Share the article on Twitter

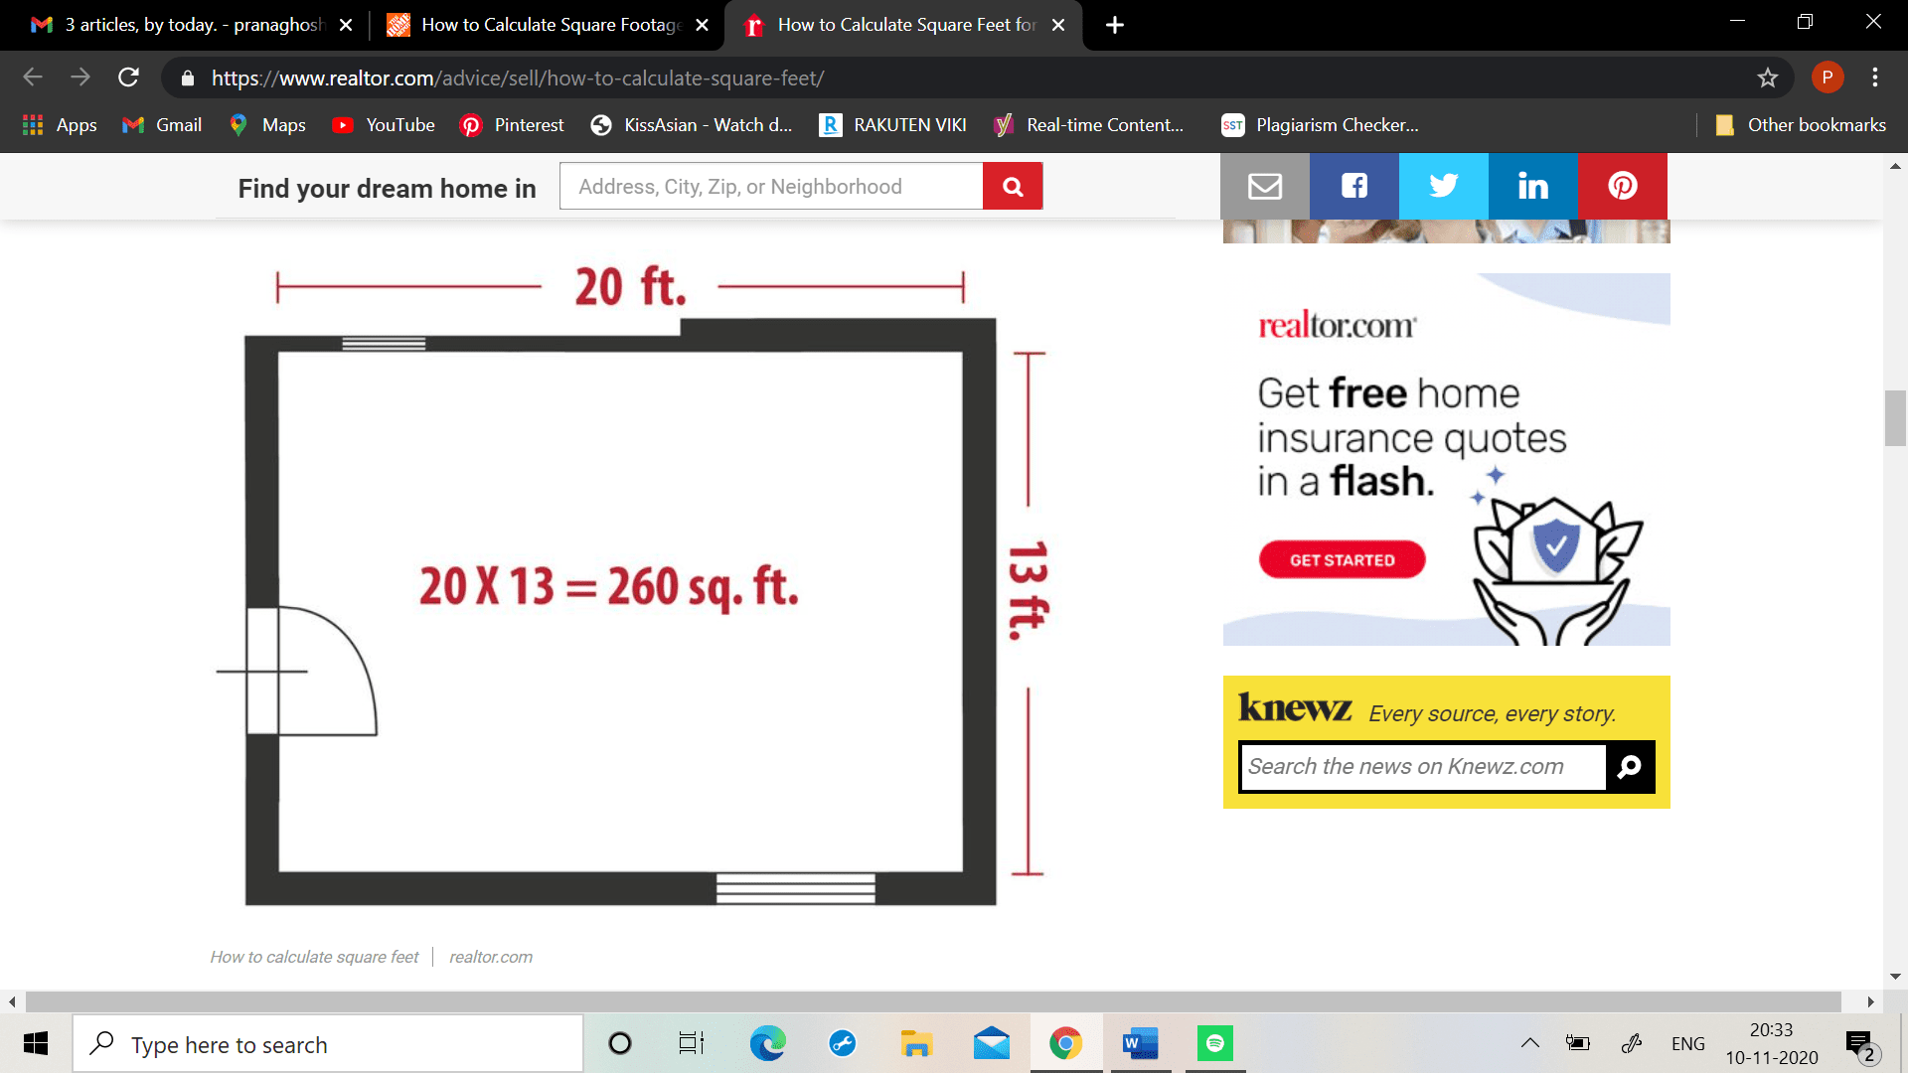(x=1443, y=186)
